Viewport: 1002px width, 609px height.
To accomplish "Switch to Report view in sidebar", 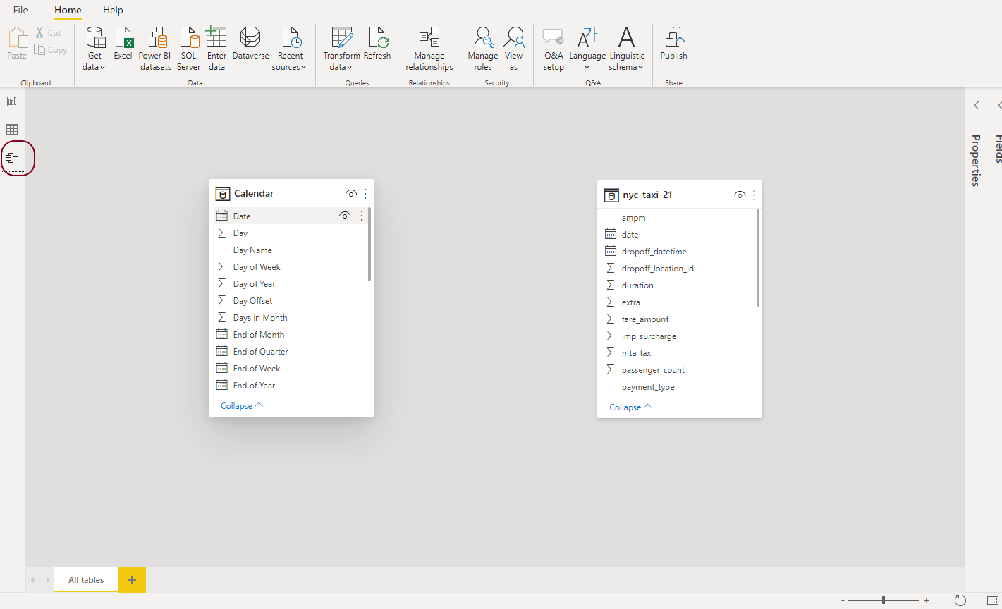I will point(12,101).
